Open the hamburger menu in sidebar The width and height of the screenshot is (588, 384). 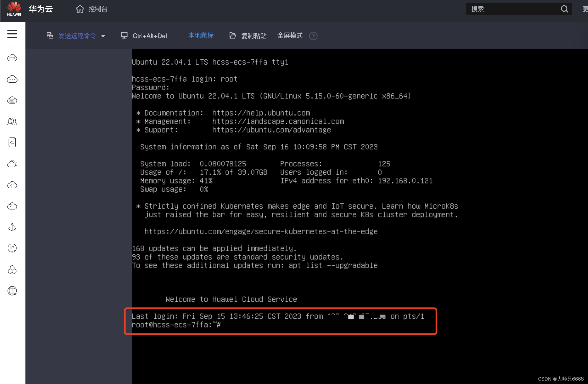click(12, 34)
